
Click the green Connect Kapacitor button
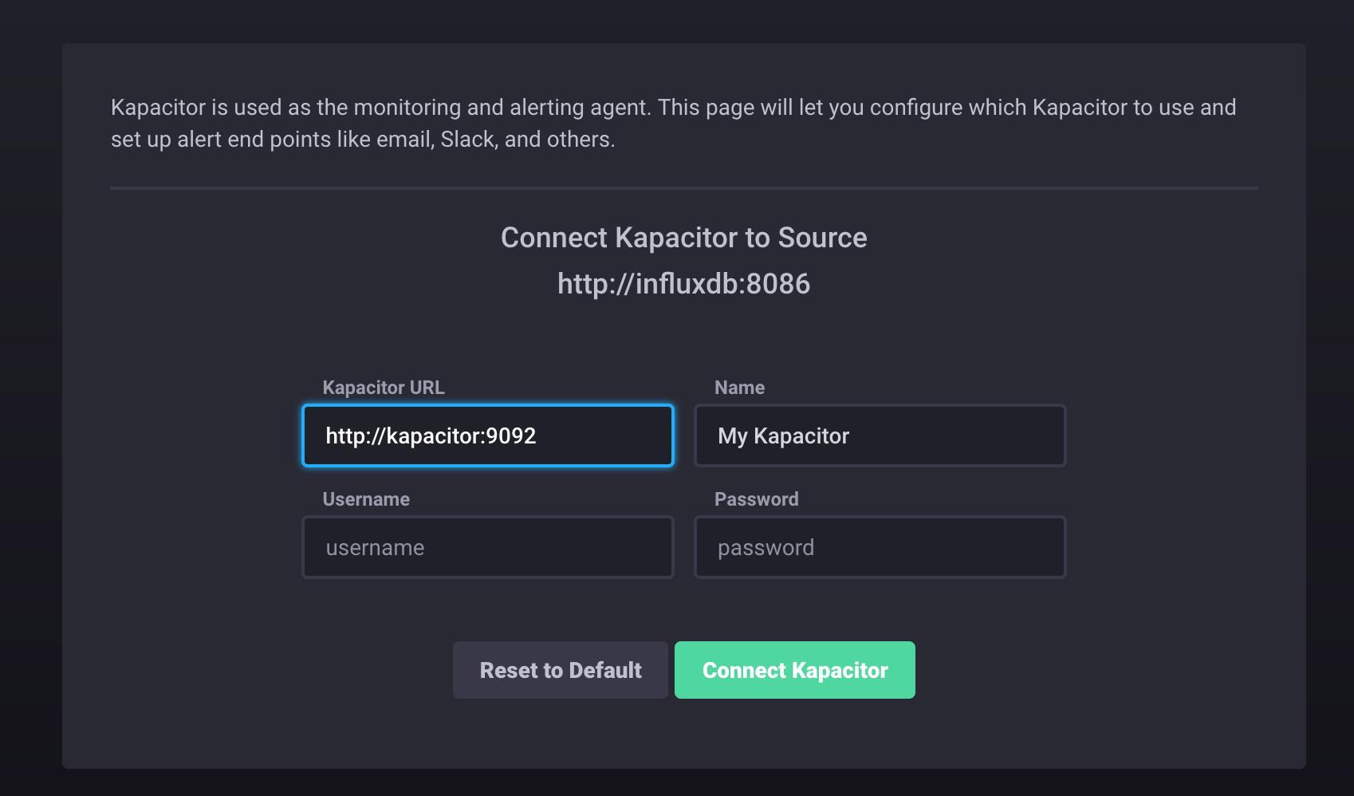click(795, 670)
